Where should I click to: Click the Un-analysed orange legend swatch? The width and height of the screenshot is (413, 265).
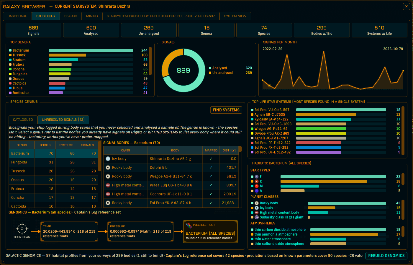(x=210, y=73)
